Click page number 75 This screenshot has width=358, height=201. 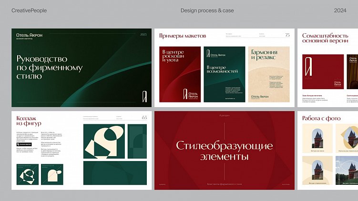pyautogui.click(x=287, y=35)
